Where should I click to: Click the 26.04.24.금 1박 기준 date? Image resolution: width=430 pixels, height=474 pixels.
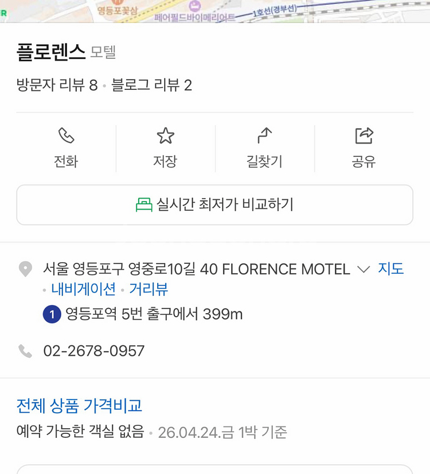222,432
